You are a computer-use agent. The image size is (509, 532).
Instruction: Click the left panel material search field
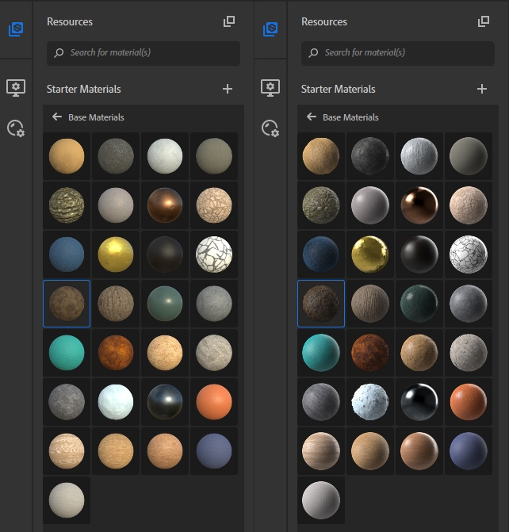click(x=143, y=53)
